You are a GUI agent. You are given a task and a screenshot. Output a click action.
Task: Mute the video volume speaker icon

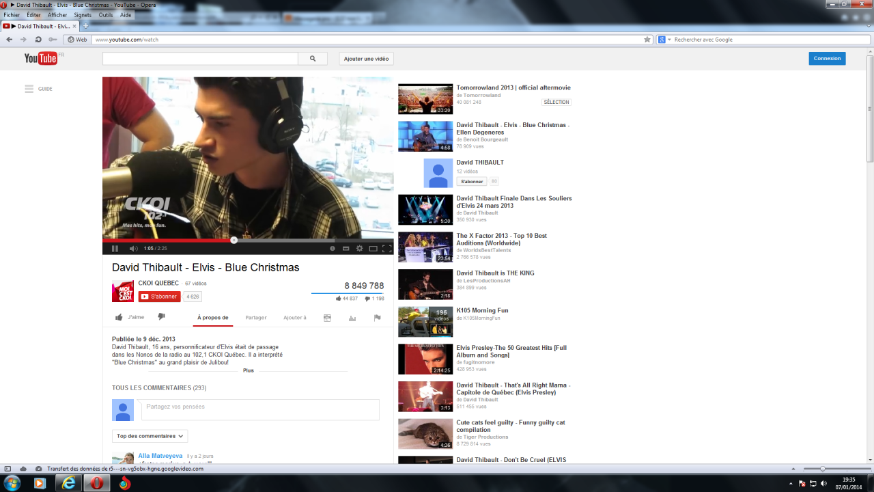pyautogui.click(x=133, y=249)
